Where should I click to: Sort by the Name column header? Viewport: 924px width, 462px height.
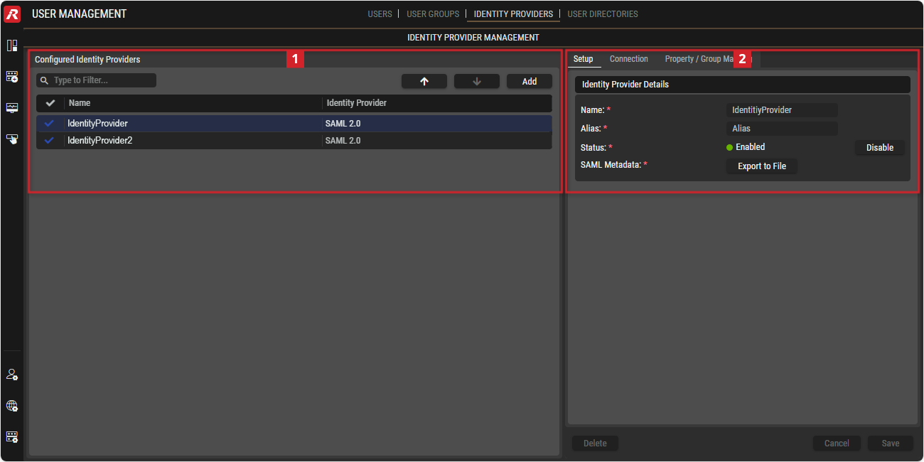point(80,103)
